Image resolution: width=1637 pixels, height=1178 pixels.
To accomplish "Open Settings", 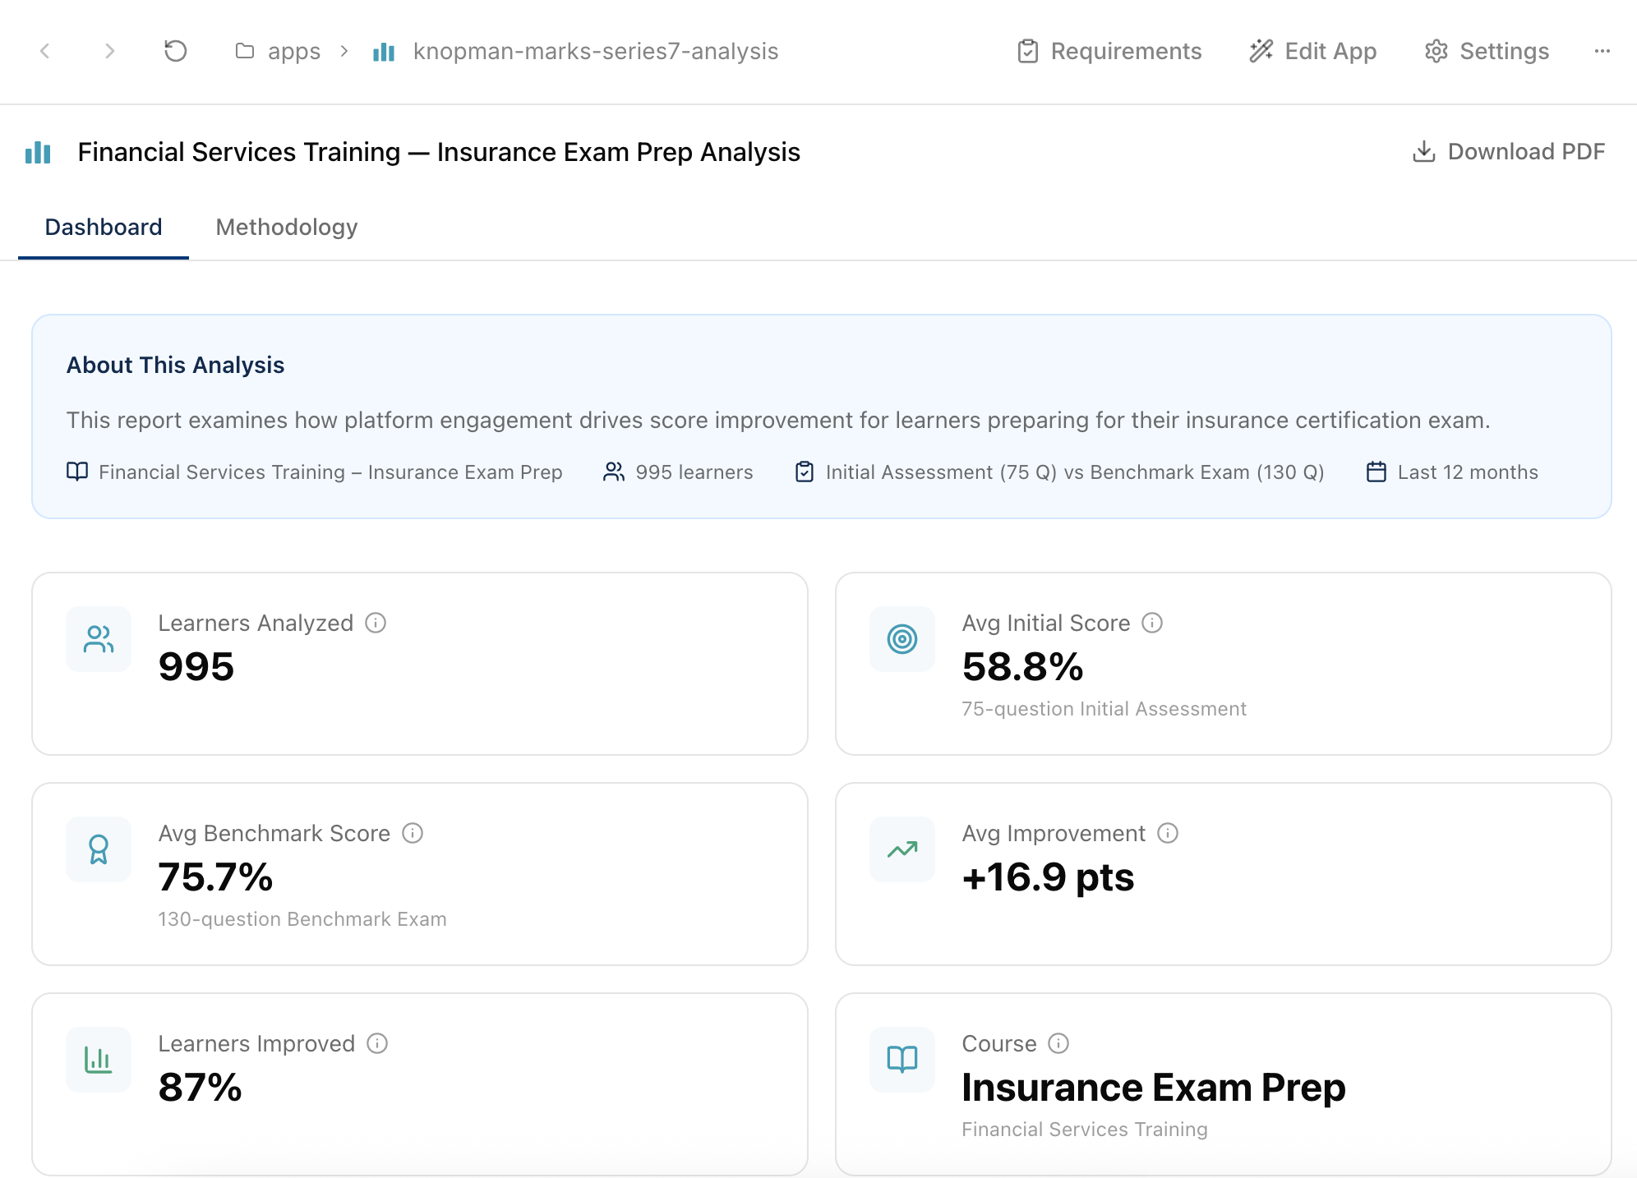I will tap(1487, 51).
